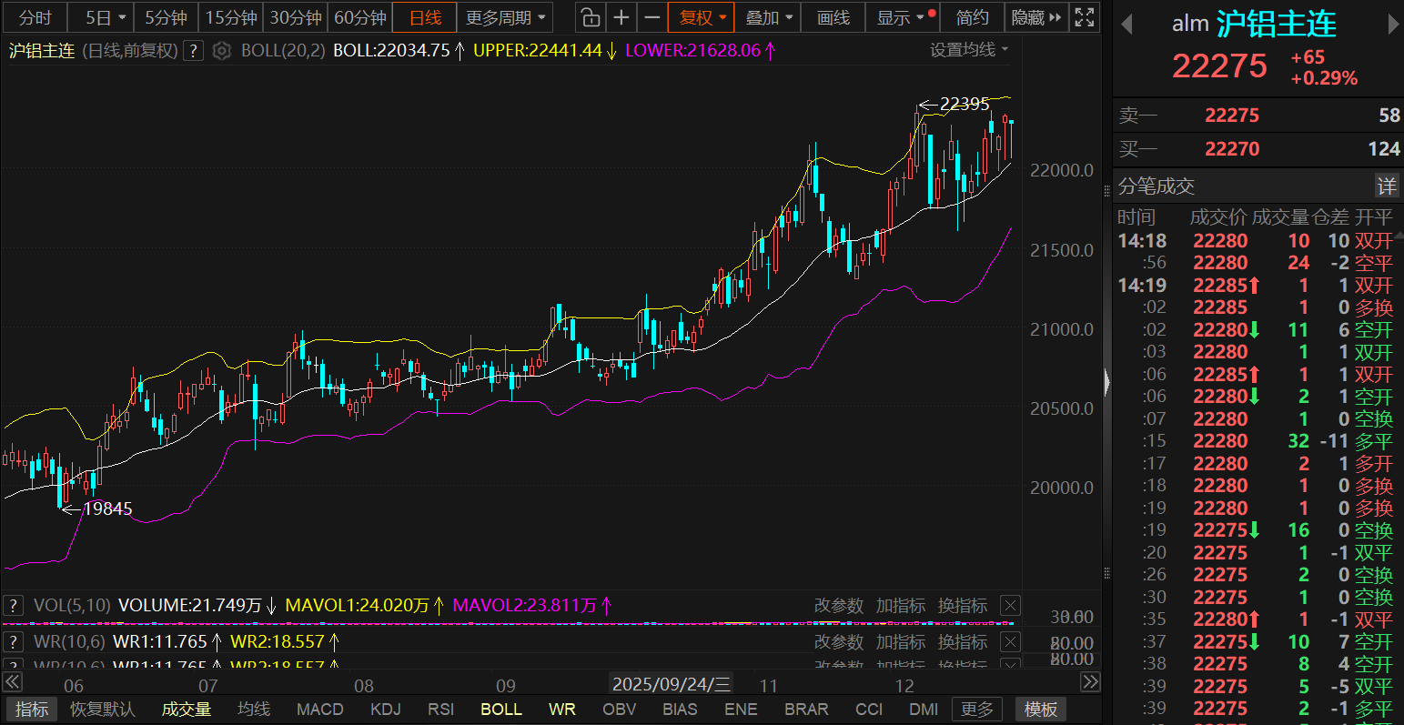Open BOLL indicator settings via the gear icon
This screenshot has height=725, width=1404.
[x=221, y=51]
